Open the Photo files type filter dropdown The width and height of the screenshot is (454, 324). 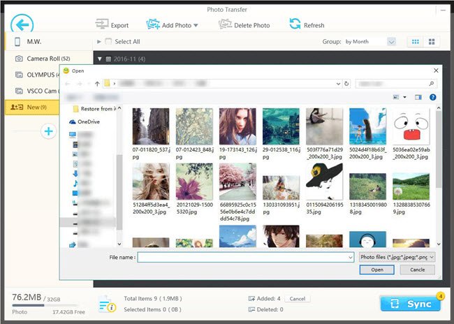[397, 257]
